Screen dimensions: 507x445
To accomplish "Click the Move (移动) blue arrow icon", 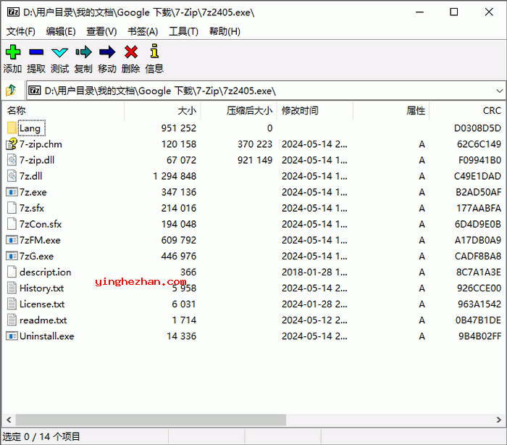I will [x=107, y=51].
